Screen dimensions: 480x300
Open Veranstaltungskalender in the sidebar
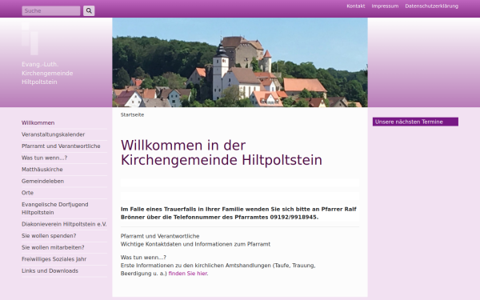tap(53, 134)
